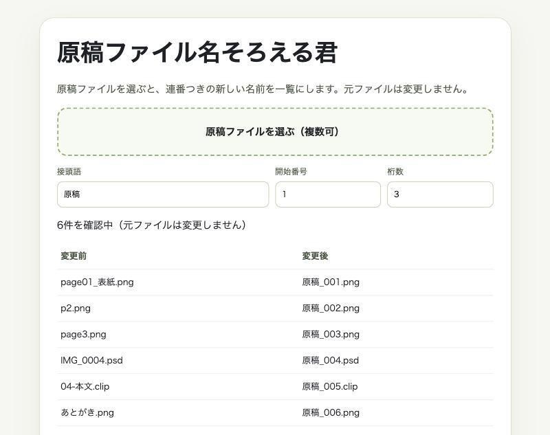The width and height of the screenshot is (550, 435).
Task: Click the 原稿ファイル名そろえる君 title heading
Action: coord(197,53)
